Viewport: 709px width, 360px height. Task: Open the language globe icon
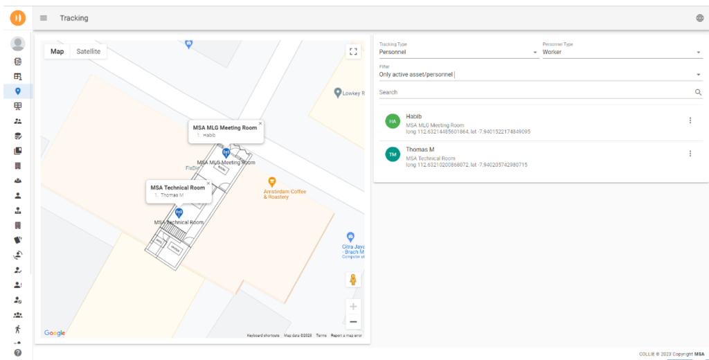[699, 18]
